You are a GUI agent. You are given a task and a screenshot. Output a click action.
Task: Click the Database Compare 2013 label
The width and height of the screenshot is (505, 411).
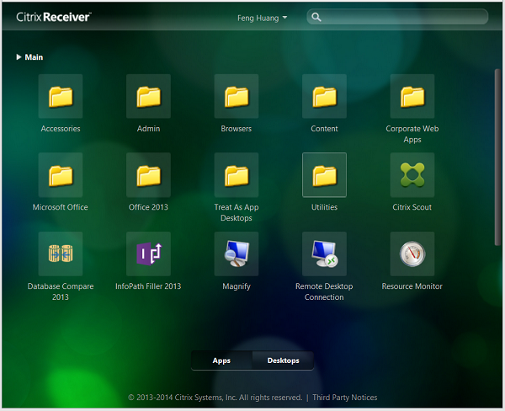pyautogui.click(x=61, y=291)
